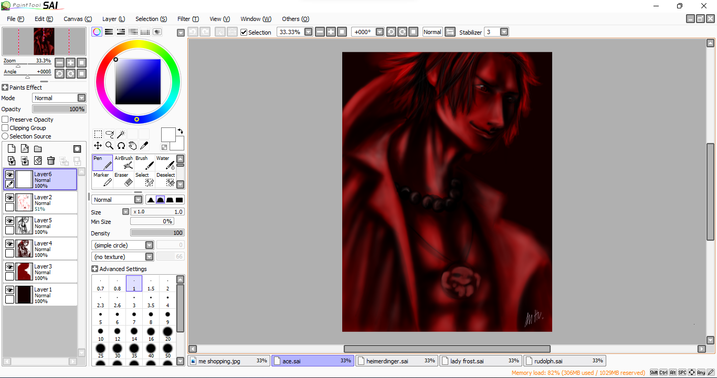Select the AirBrush tool
Screen dimensions: 717x378
coord(124,163)
